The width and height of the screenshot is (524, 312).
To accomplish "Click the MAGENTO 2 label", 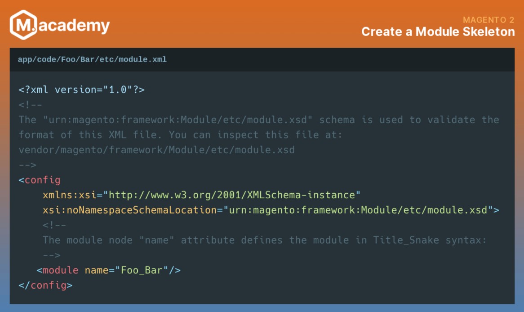I will tap(488, 20).
